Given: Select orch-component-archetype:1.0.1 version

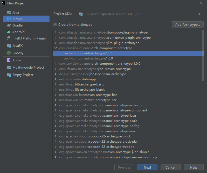Looking at the screenshot, I should click(128, 53).
